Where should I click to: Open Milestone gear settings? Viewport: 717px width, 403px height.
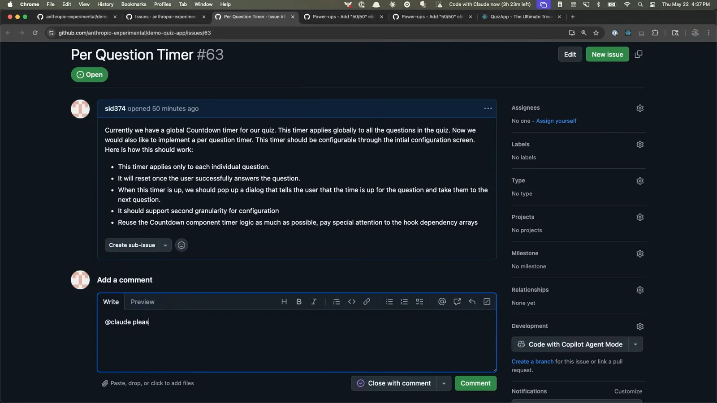[640, 253]
